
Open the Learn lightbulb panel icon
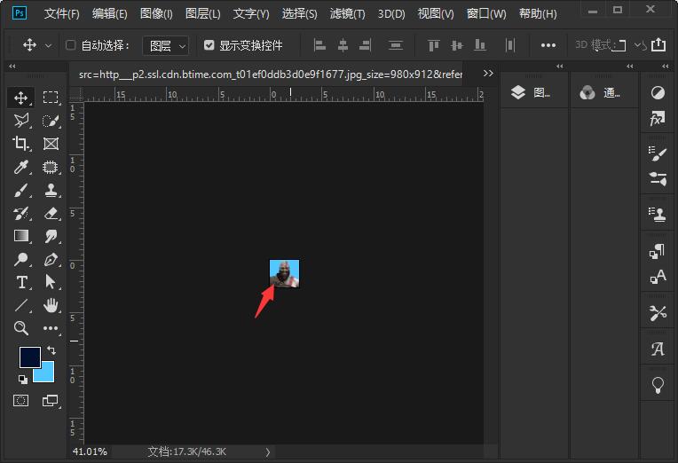[x=658, y=385]
